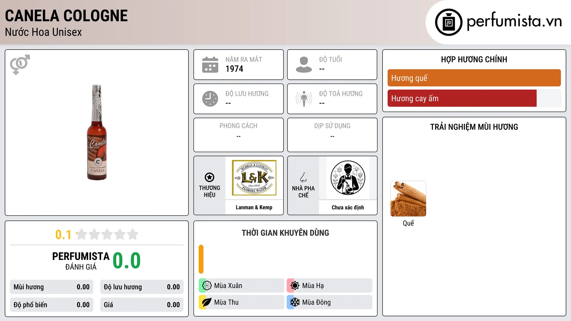Click the person silhouette icon for Độ tuổi
The width and height of the screenshot is (571, 321).
[x=304, y=65]
